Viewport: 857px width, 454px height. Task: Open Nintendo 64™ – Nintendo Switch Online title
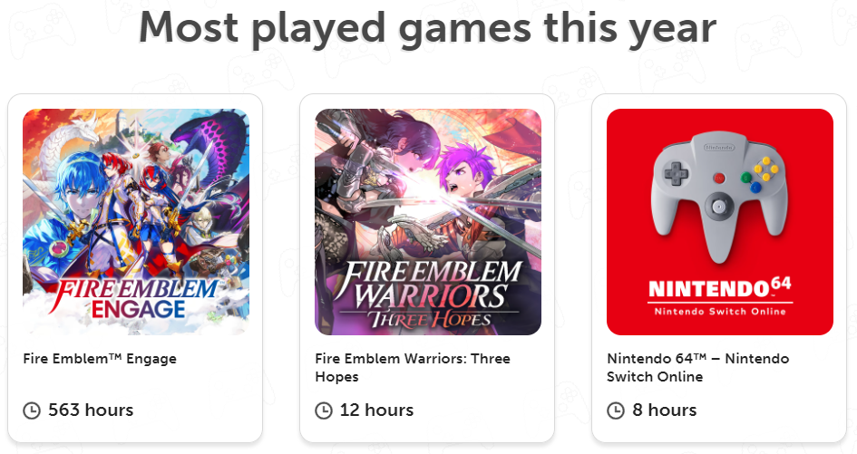coord(698,367)
